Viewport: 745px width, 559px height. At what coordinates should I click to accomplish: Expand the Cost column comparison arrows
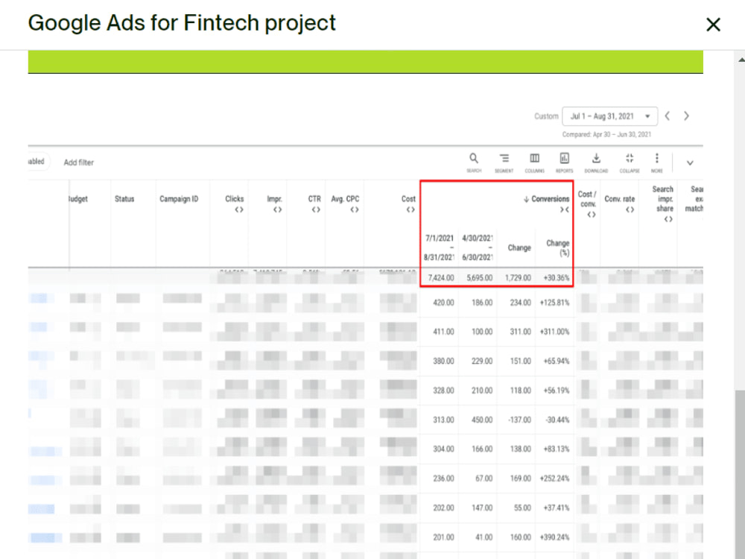[x=410, y=209]
